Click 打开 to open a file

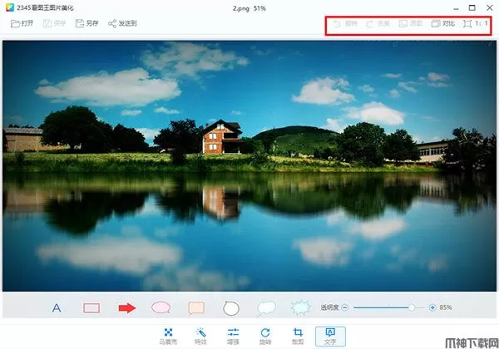(22, 23)
